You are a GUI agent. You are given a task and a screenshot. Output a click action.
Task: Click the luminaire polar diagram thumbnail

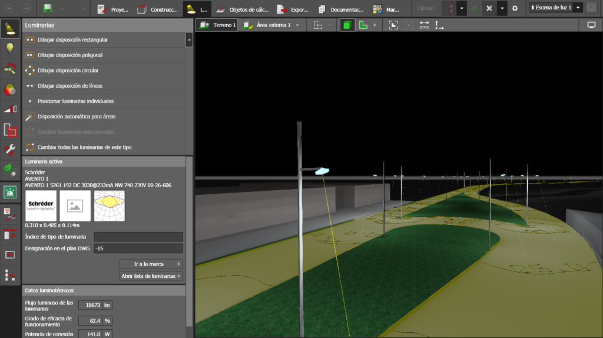point(109,206)
